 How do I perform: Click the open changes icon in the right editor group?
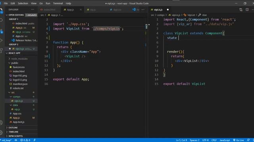click(x=241, y=9)
